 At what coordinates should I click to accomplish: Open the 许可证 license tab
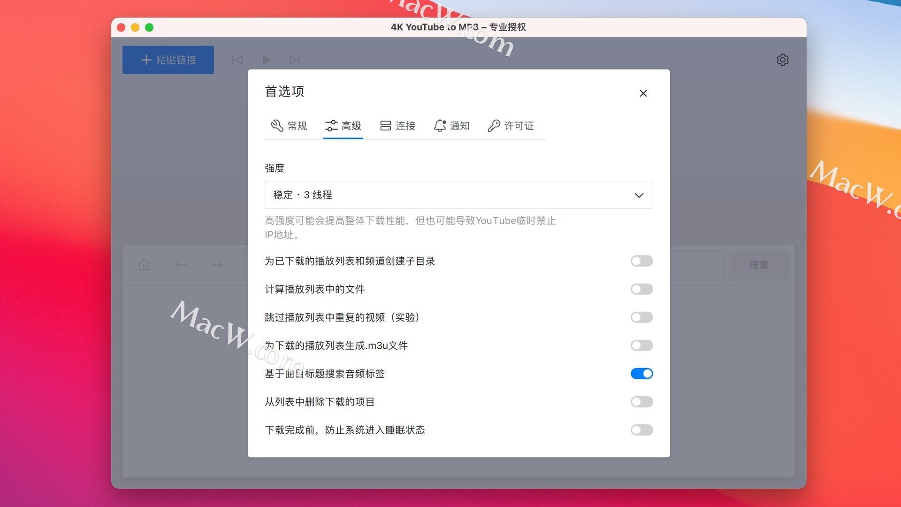(x=511, y=125)
